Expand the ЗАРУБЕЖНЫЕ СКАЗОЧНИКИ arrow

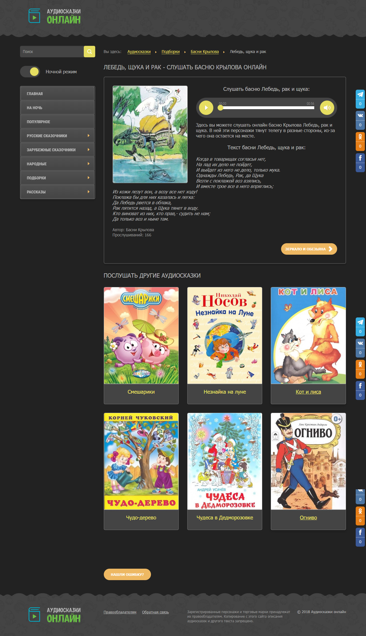tap(89, 150)
